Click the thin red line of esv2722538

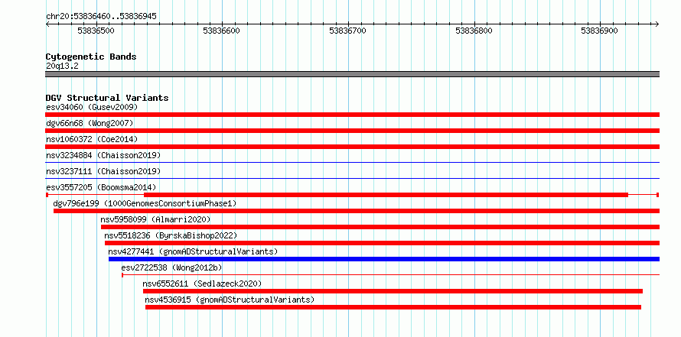pyautogui.click(x=391, y=275)
